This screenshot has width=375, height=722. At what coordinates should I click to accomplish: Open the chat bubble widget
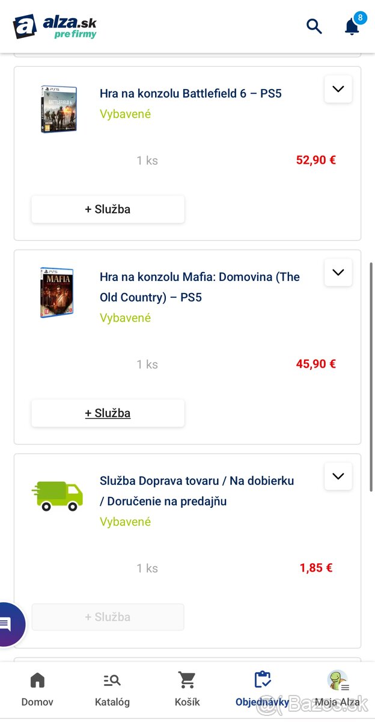coord(7,624)
